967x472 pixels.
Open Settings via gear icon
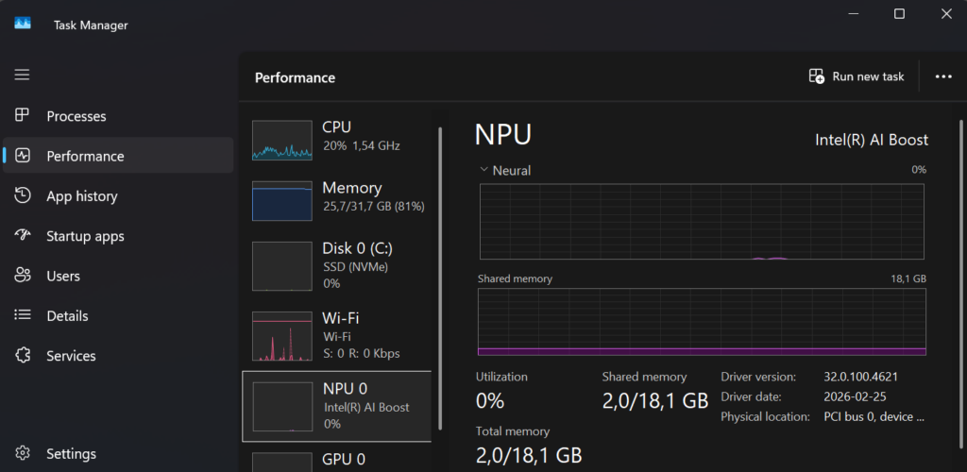coord(23,454)
